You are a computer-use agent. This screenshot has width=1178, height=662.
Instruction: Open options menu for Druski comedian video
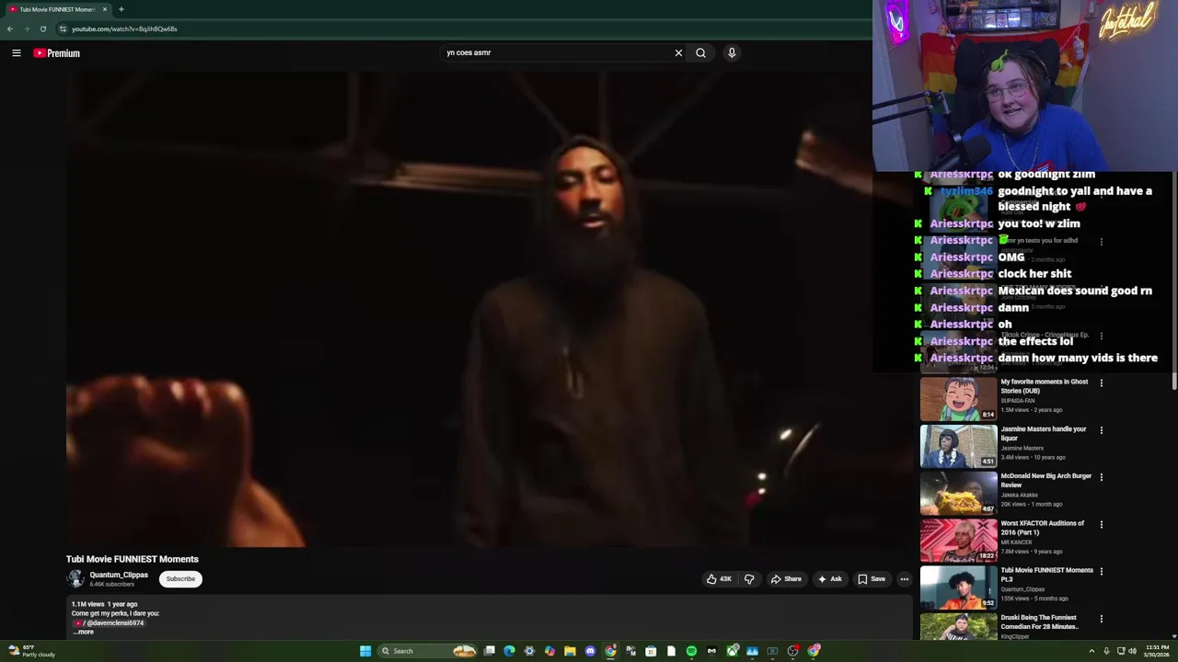1102,619
